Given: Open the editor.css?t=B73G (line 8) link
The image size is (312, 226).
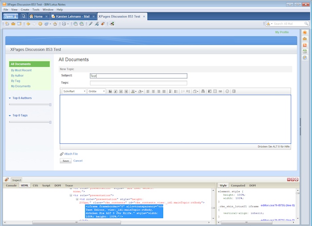Looking at the screenshot, I should point(278,206).
